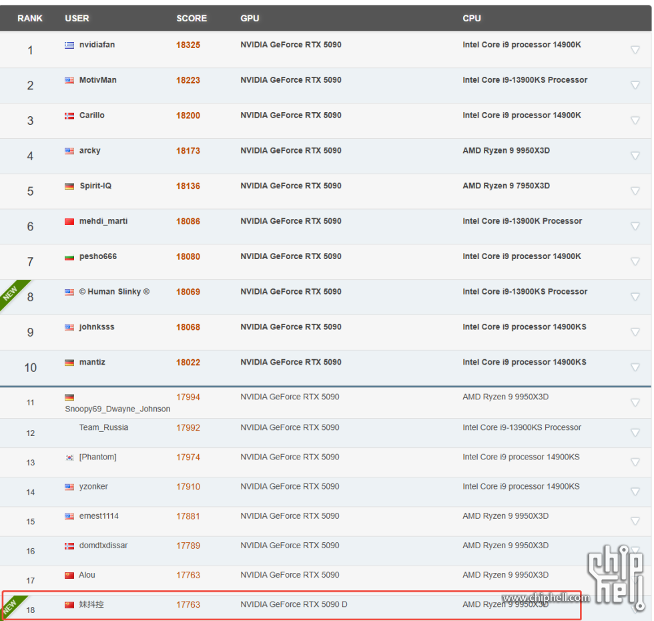Click score 17910 in yzonker's row
Screen dimensions: 654x621
pyautogui.click(x=188, y=487)
